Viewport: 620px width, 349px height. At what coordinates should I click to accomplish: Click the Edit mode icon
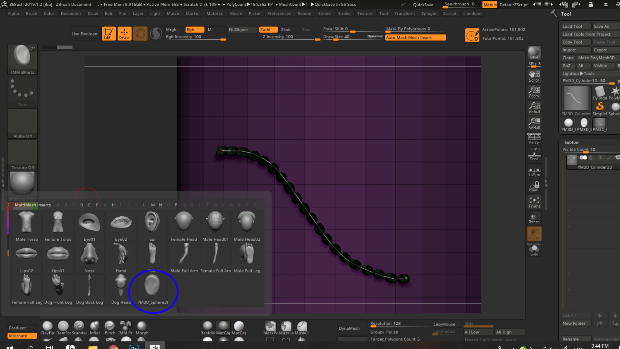coord(108,33)
